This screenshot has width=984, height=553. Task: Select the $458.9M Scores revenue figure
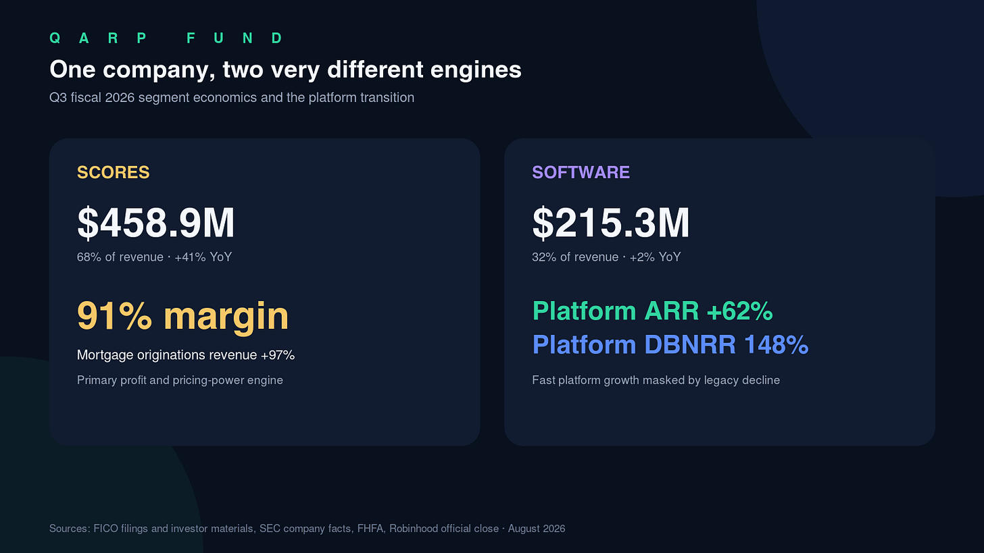(156, 223)
